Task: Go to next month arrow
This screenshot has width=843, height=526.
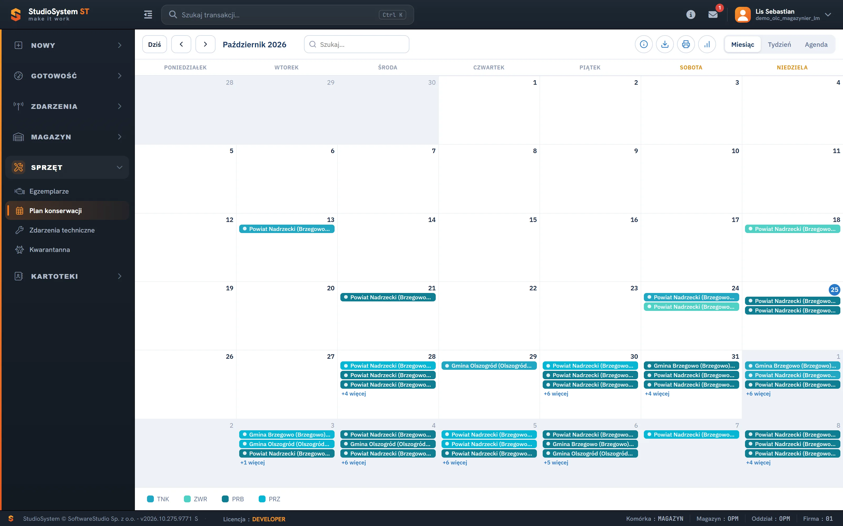Action: pos(205,44)
